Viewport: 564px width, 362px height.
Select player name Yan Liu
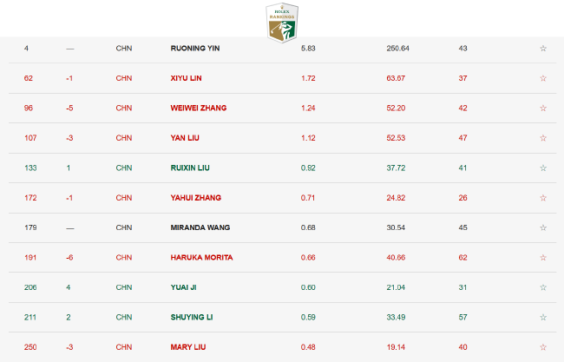coord(185,138)
